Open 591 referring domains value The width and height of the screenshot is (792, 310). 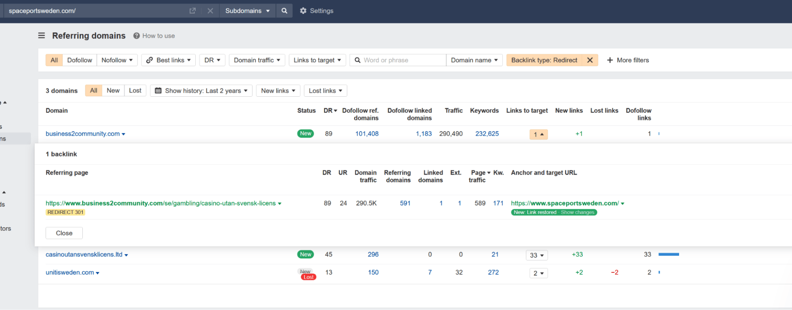405,203
